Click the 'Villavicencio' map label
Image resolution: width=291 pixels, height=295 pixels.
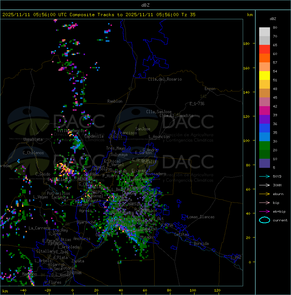pyautogui.click(x=71, y=131)
